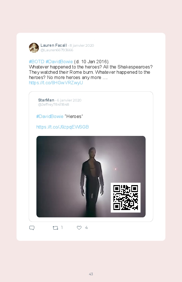Click the reply speech bubble icon
This screenshot has width=182, height=282.
(32, 228)
